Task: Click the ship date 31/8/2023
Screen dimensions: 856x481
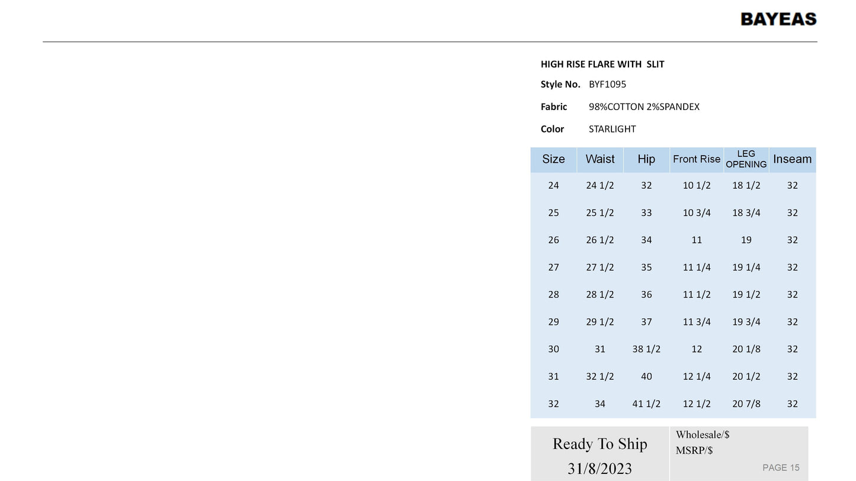Action: (599, 469)
